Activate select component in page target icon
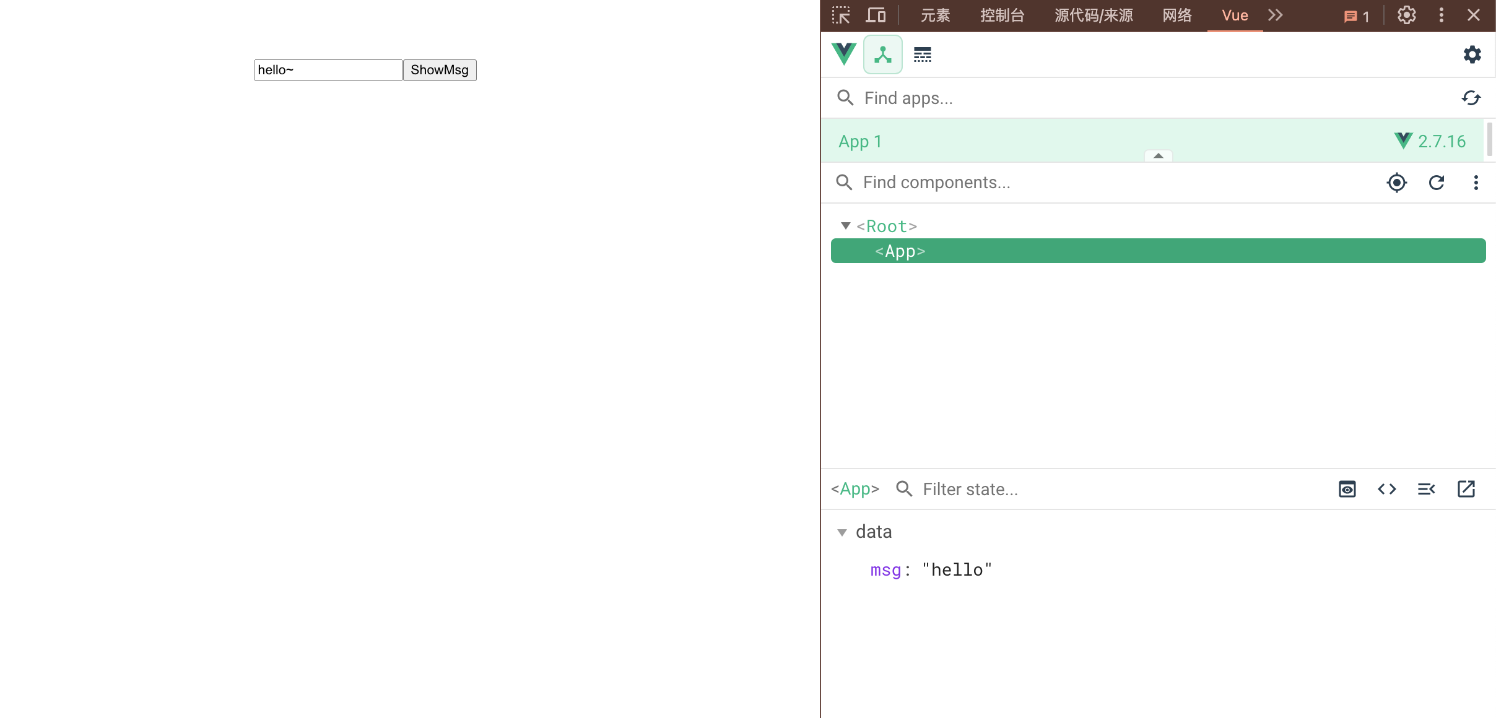 1396,183
